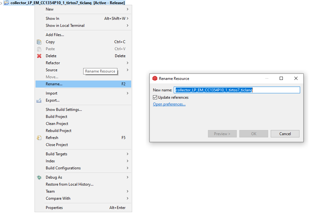Click the Refresh icon in context menu
This screenshot has height=216, width=335.
[39, 138]
